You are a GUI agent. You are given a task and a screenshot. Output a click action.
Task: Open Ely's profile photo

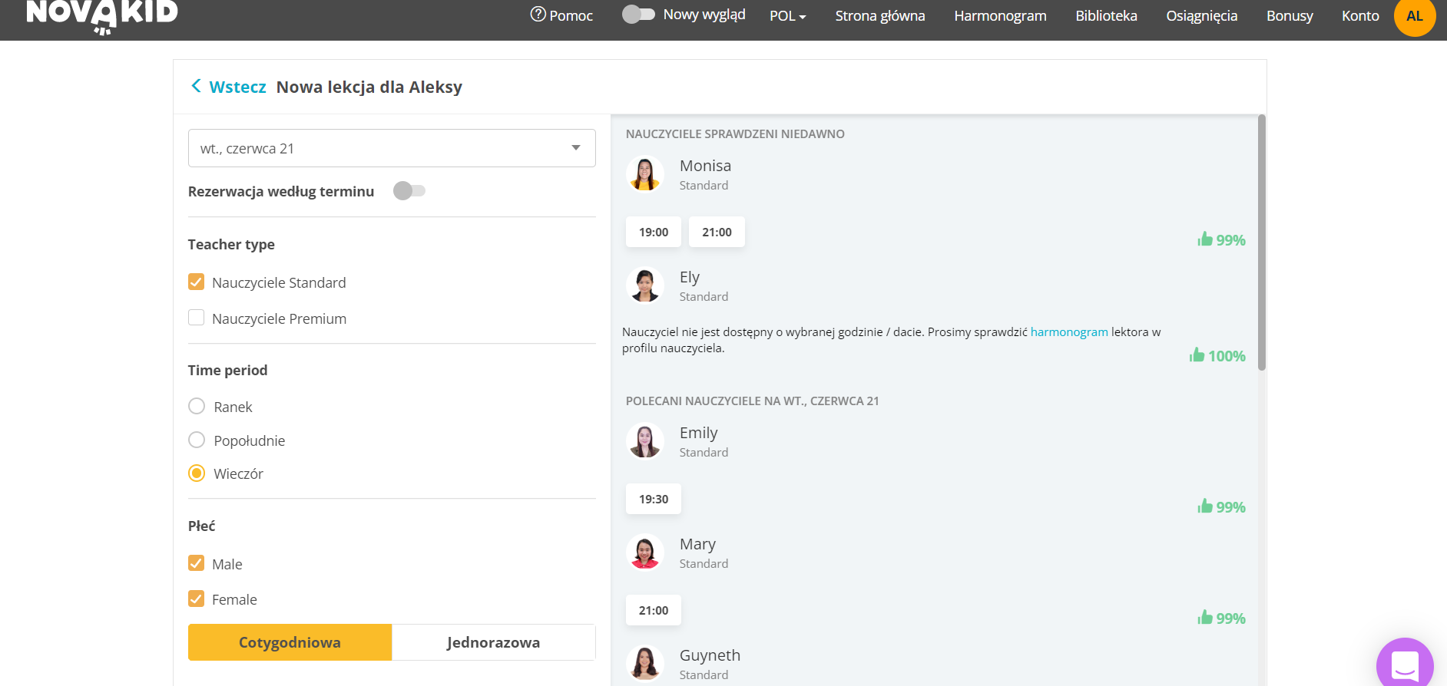645,285
